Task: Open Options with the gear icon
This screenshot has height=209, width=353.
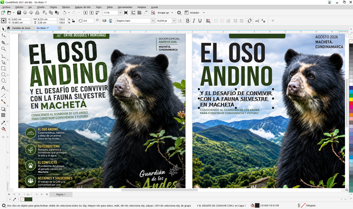Action: 179,13
